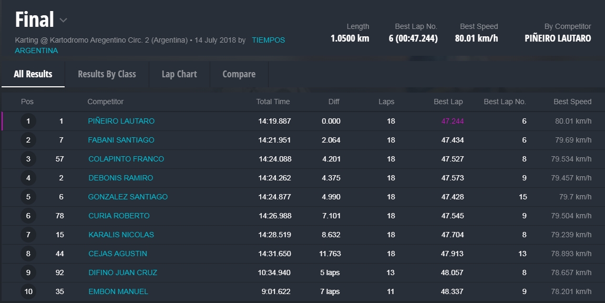Open DIFINO JUAN CRUZ competitor page
The height and width of the screenshot is (303, 605).
click(122, 272)
